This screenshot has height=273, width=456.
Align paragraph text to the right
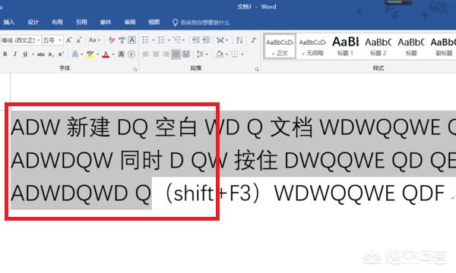166,54
